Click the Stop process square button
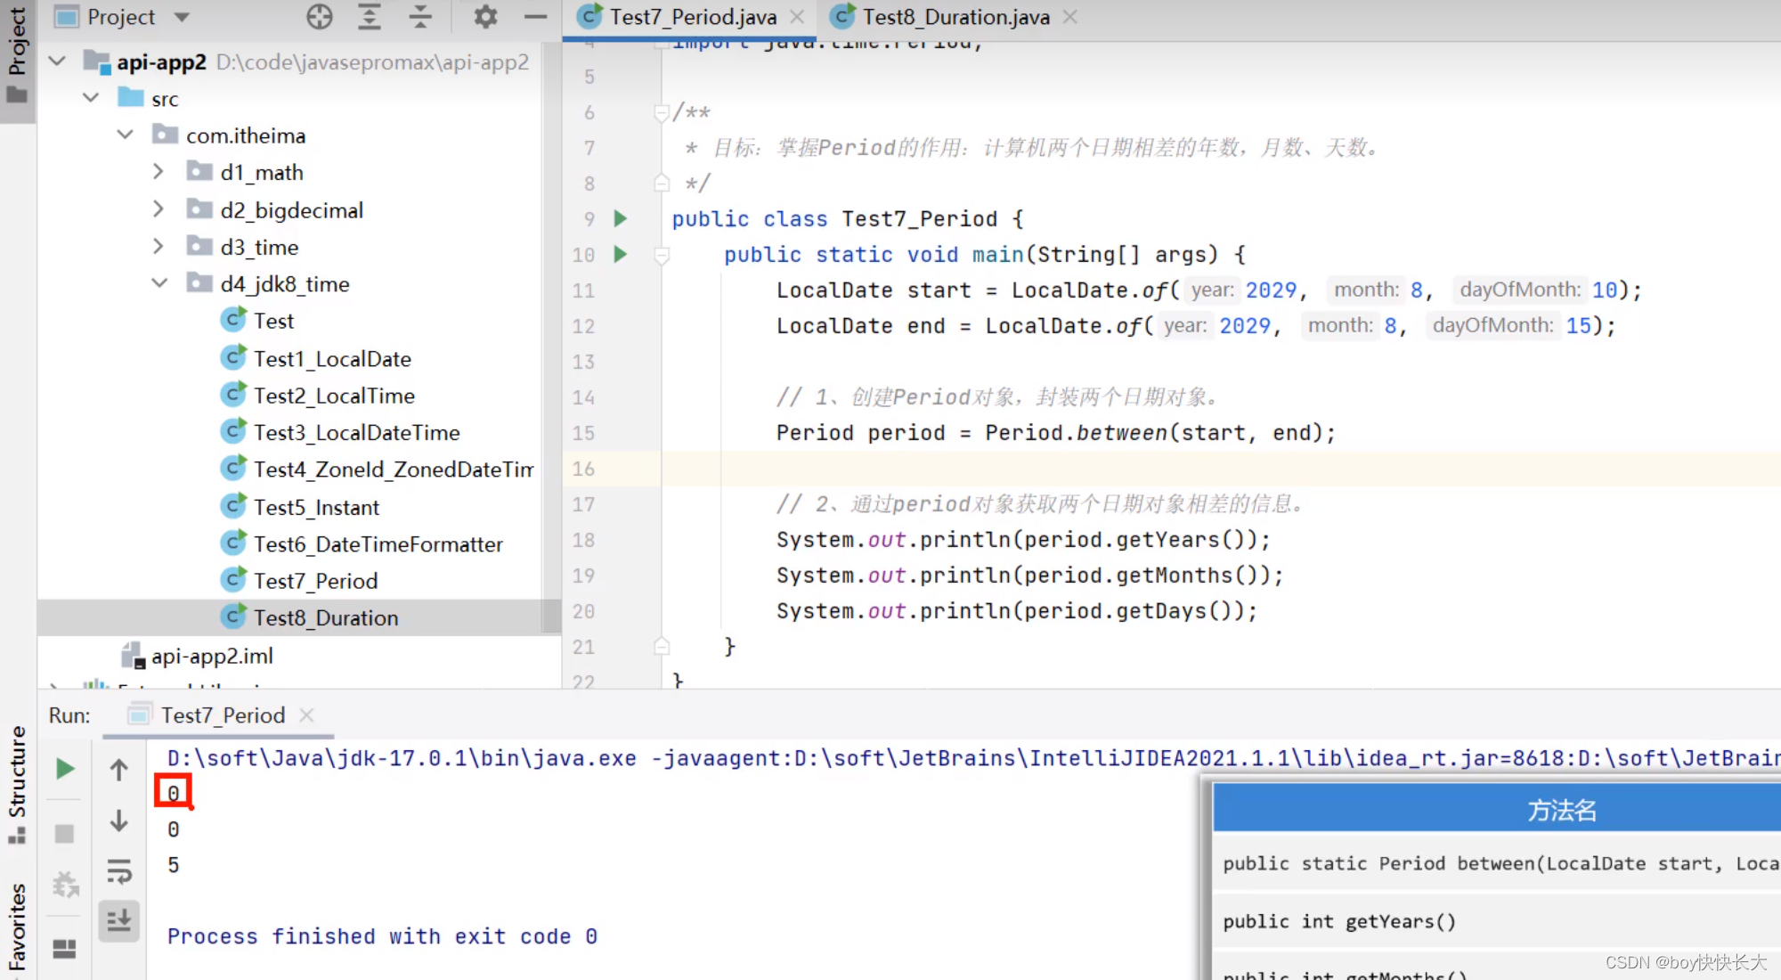This screenshot has width=1781, height=980. coord(64,834)
